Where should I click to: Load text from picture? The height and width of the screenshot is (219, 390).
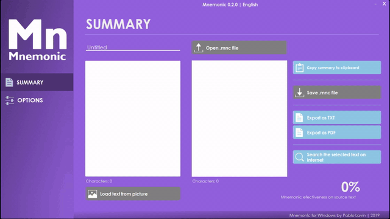(x=133, y=193)
